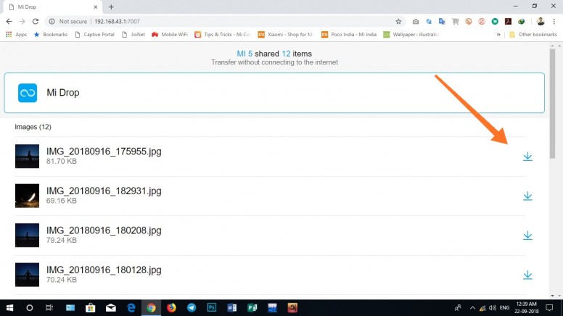This screenshot has width=563, height=316.
Task: Click the file name IMG_20180916_180128.jpg
Action: tap(104, 270)
